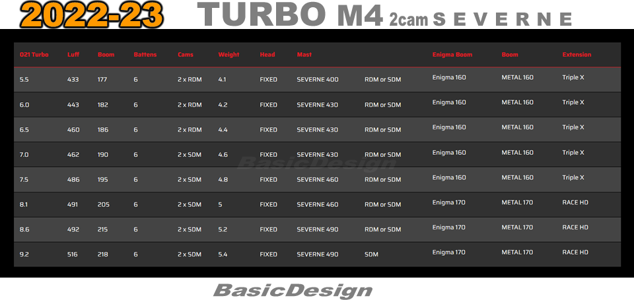Click METAL 170 in the 9.2 row
Image resolution: width=634 pixels, height=300 pixels.
(517, 253)
